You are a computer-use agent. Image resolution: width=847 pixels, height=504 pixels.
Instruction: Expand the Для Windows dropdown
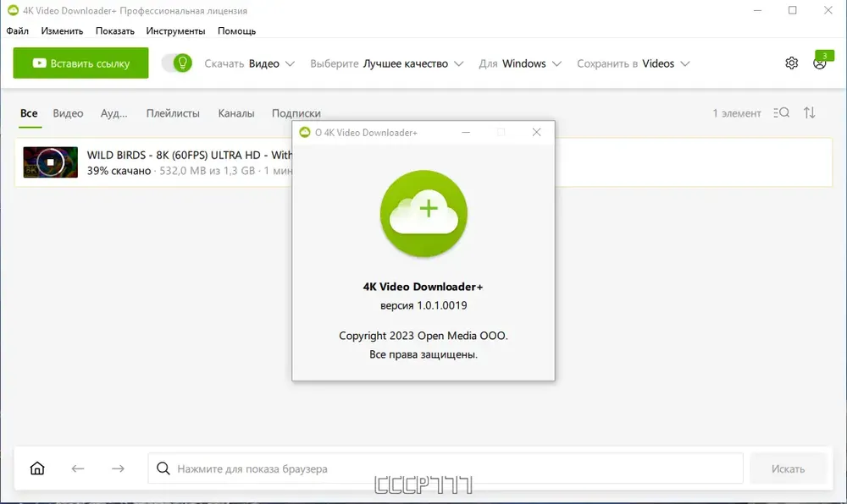pos(520,63)
